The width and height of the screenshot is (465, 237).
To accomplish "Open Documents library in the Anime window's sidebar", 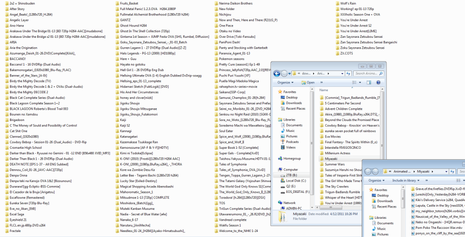I will pos(291,125).
